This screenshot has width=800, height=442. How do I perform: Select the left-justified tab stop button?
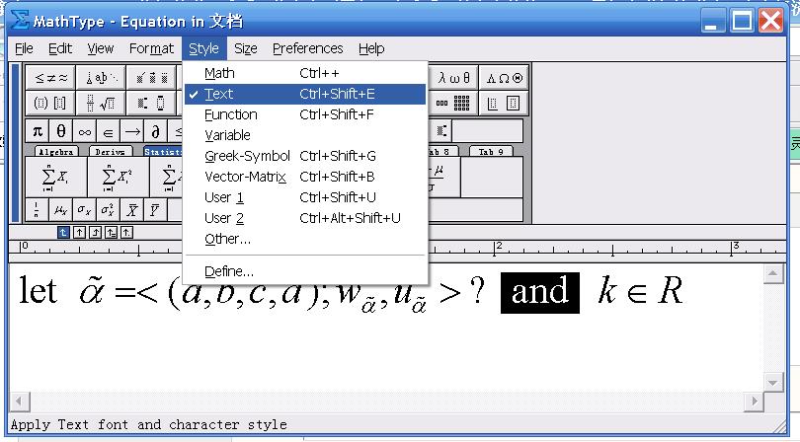click(63, 233)
